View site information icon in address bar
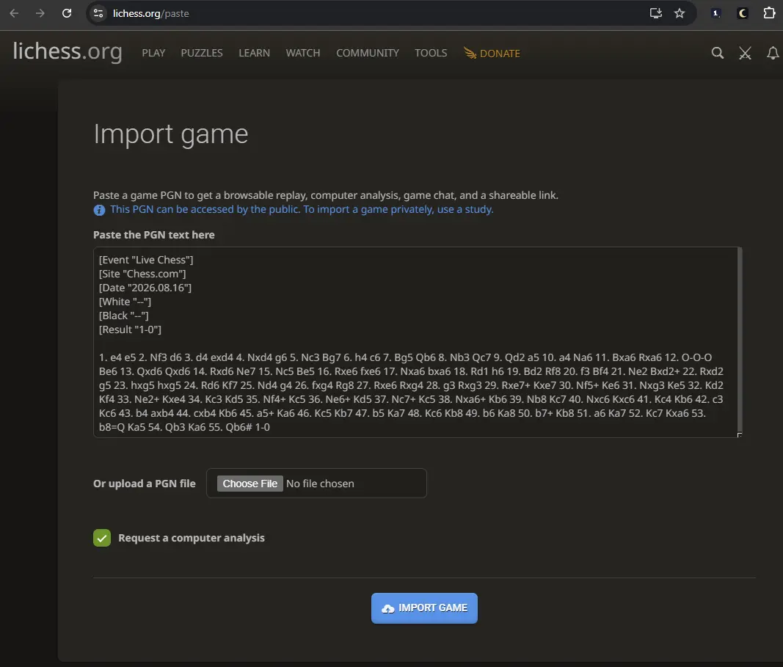 point(98,13)
